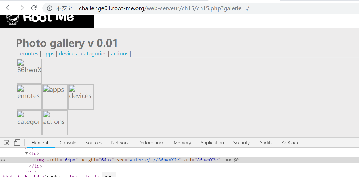The image size is (359, 177).
Task: Open the site security info icon
Action: pos(50,8)
